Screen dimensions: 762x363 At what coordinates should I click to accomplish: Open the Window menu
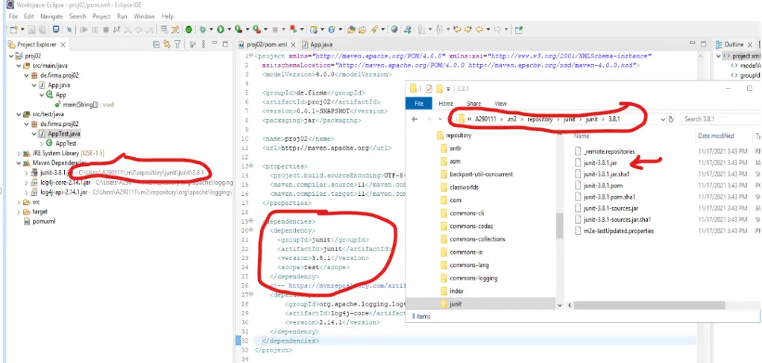coord(145,16)
